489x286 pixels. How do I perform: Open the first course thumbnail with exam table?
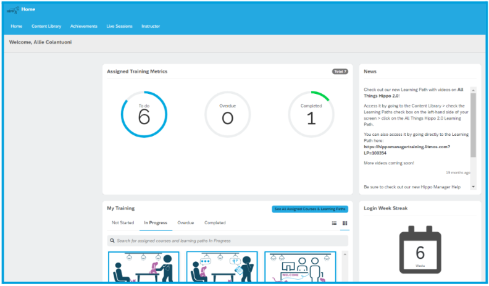pyautogui.click(x=144, y=267)
